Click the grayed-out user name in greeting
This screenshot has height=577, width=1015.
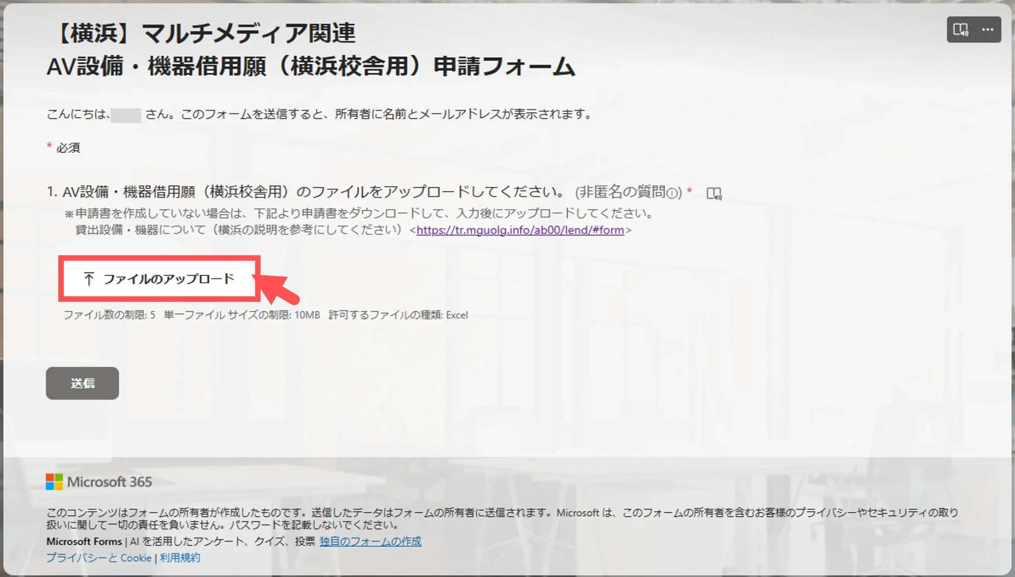tap(126, 115)
